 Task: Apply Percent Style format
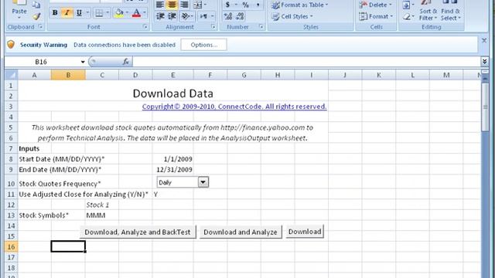(246, 5)
